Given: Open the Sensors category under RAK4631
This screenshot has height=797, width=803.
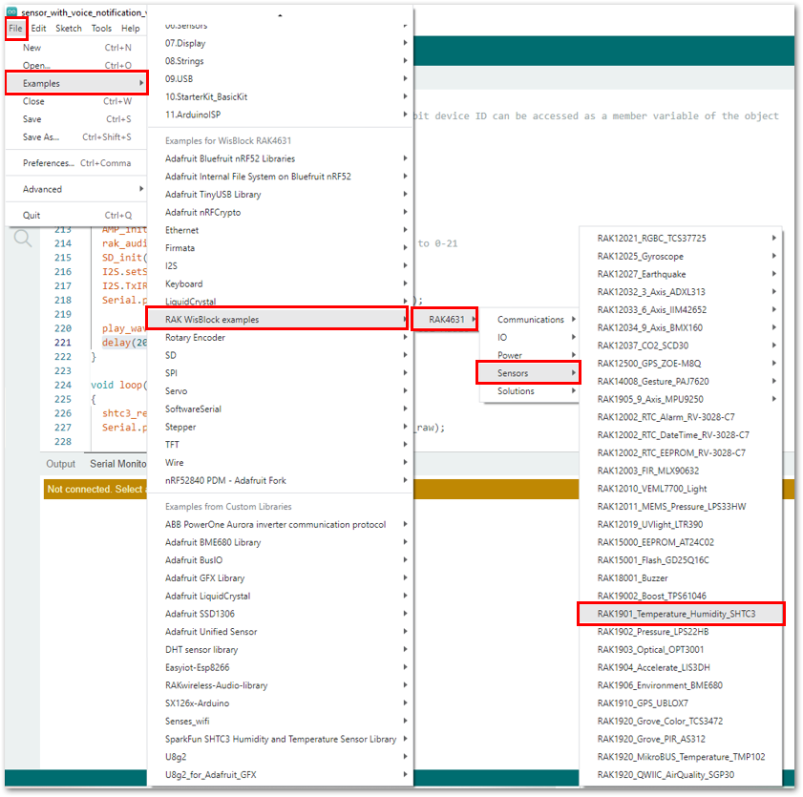Looking at the screenshot, I should point(516,372).
